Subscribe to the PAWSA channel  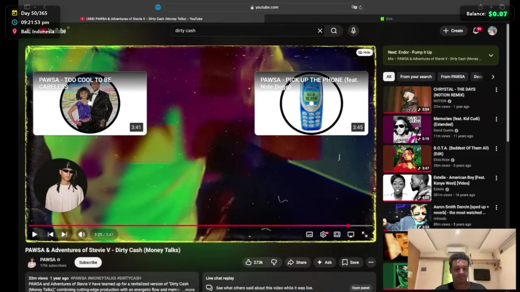[x=88, y=262]
